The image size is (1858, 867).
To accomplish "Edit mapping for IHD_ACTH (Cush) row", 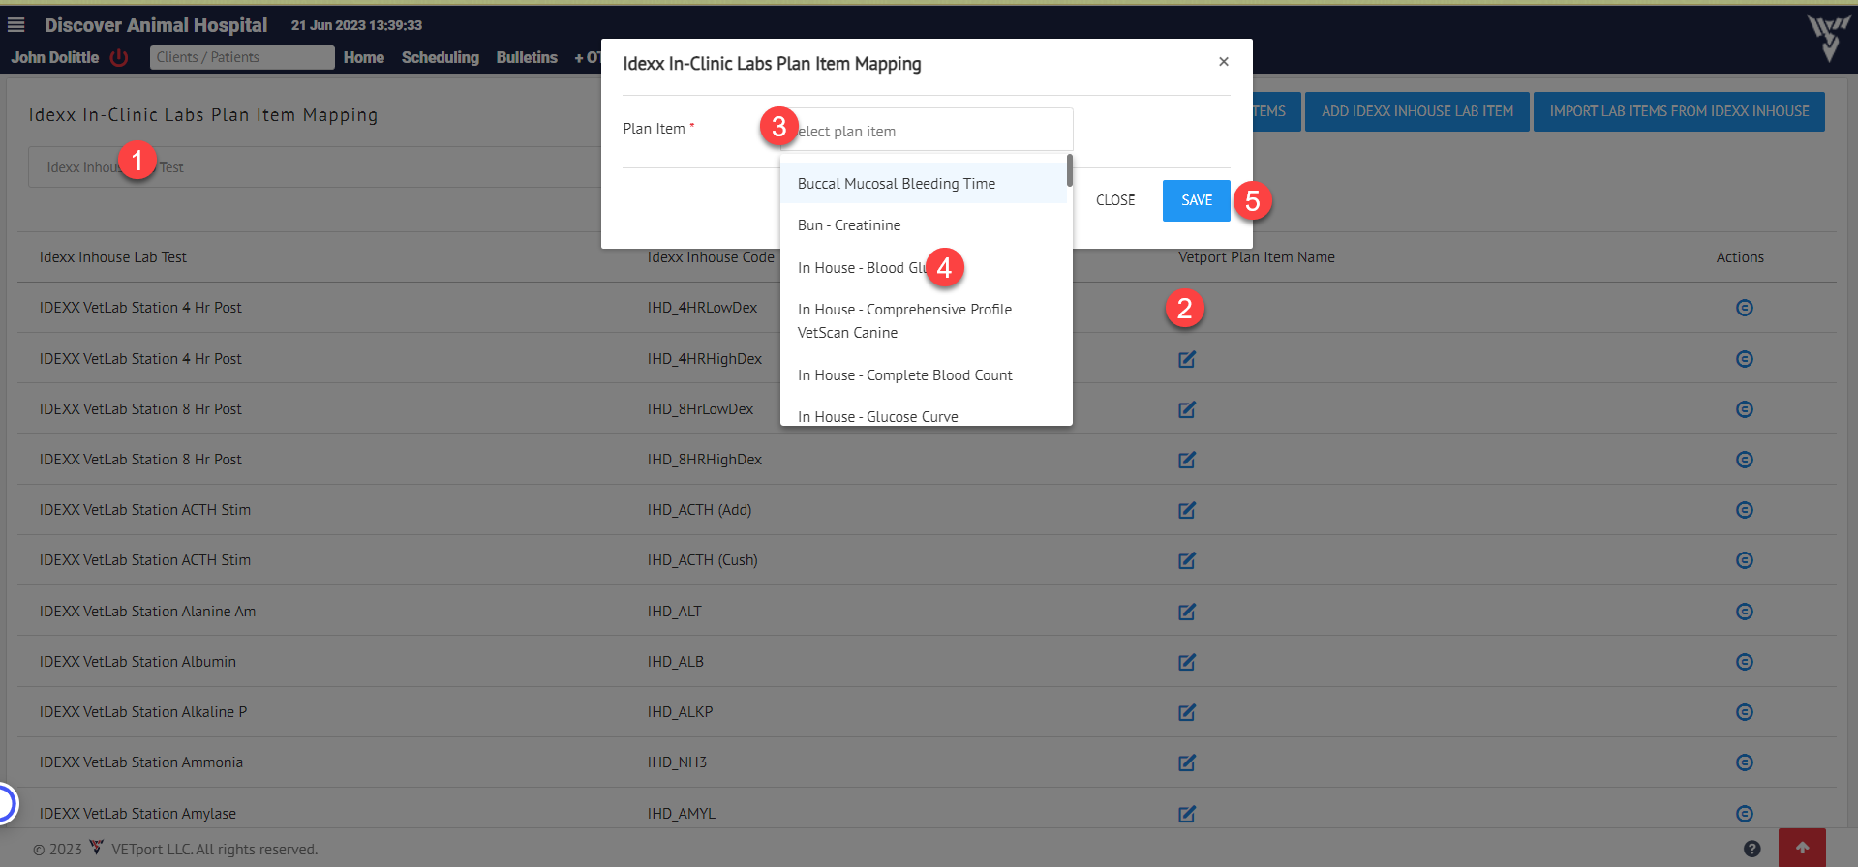I will tap(1187, 560).
